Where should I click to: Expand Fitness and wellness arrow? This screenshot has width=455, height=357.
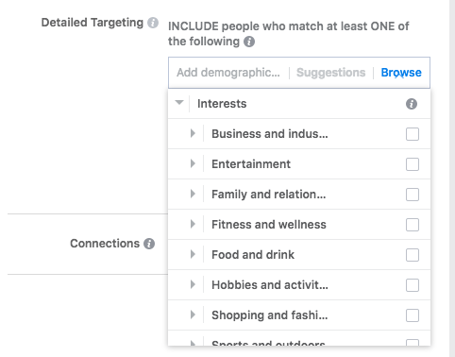point(193,224)
